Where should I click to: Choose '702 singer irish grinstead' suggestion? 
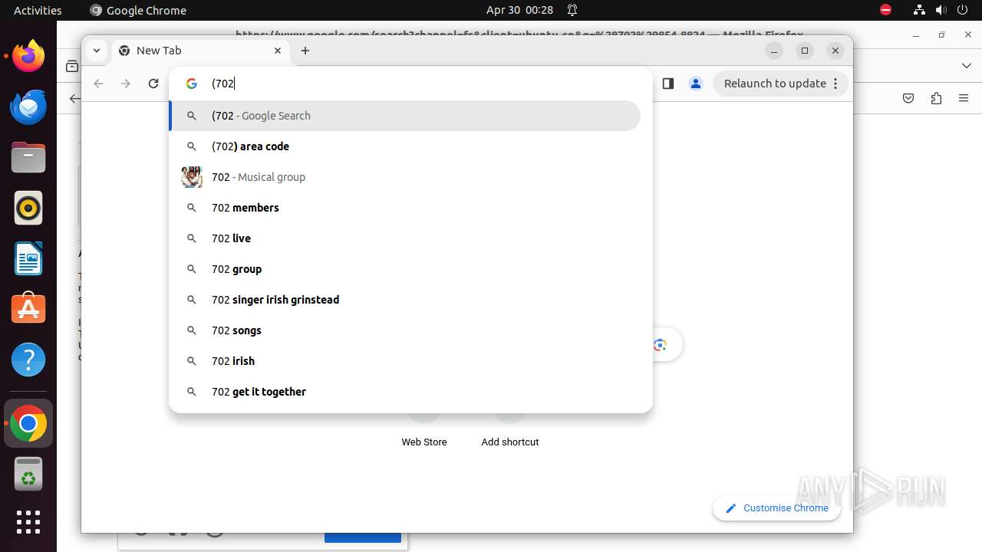(405, 300)
